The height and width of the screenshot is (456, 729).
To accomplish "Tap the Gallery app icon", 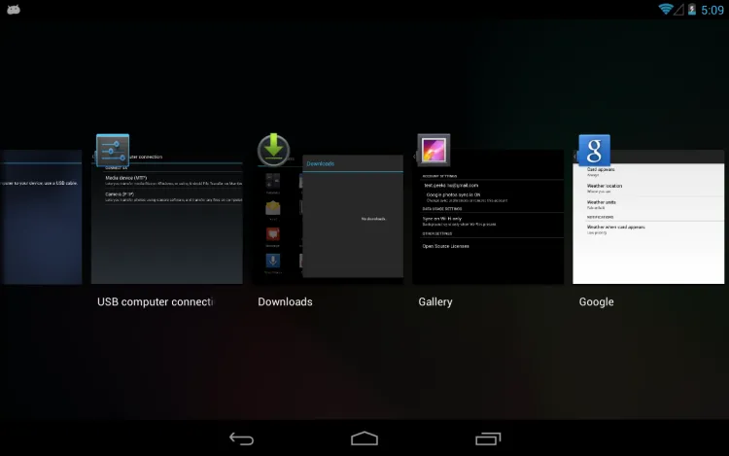I will click(434, 150).
